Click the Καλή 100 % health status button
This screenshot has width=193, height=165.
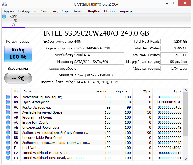pos(18,54)
